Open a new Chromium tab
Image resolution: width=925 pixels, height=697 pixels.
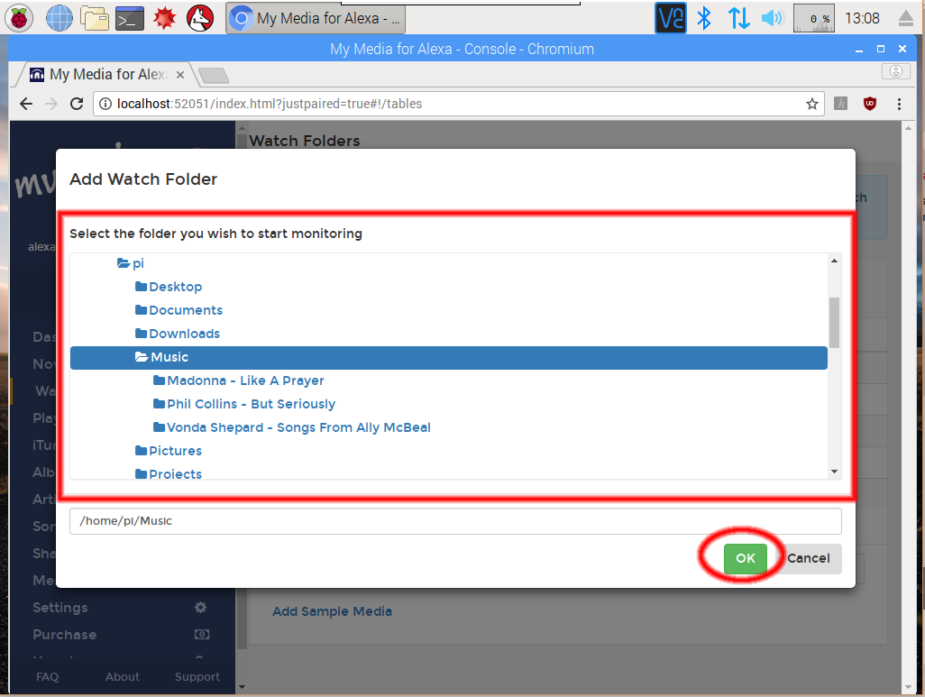(213, 76)
